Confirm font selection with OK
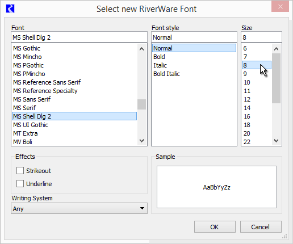Viewport: 293px width, 244px height. tap(215, 227)
